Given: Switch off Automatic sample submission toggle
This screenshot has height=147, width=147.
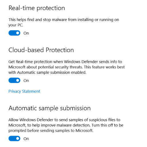Looking at the screenshot, I should tap(14, 138).
